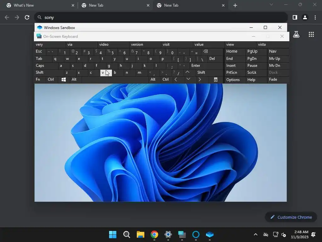Toggle right Shift key on keyboard

click(209, 72)
